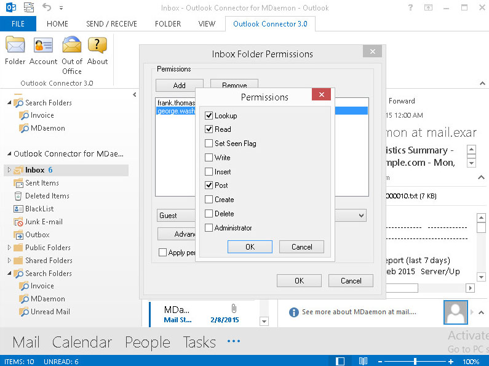Viewport: 489px width, 366px height.
Task: Expand the Public Folders tree node
Action: pyautogui.click(x=9, y=248)
